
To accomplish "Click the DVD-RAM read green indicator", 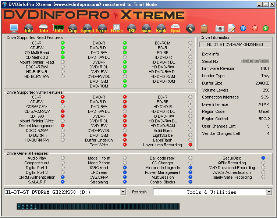I will tap(125, 81).
